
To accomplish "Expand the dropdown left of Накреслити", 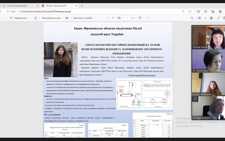I will [x=3, y=18].
